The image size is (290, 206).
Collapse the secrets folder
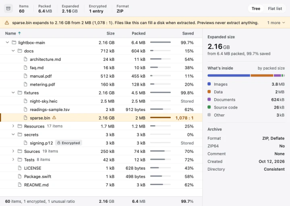tap(13, 134)
